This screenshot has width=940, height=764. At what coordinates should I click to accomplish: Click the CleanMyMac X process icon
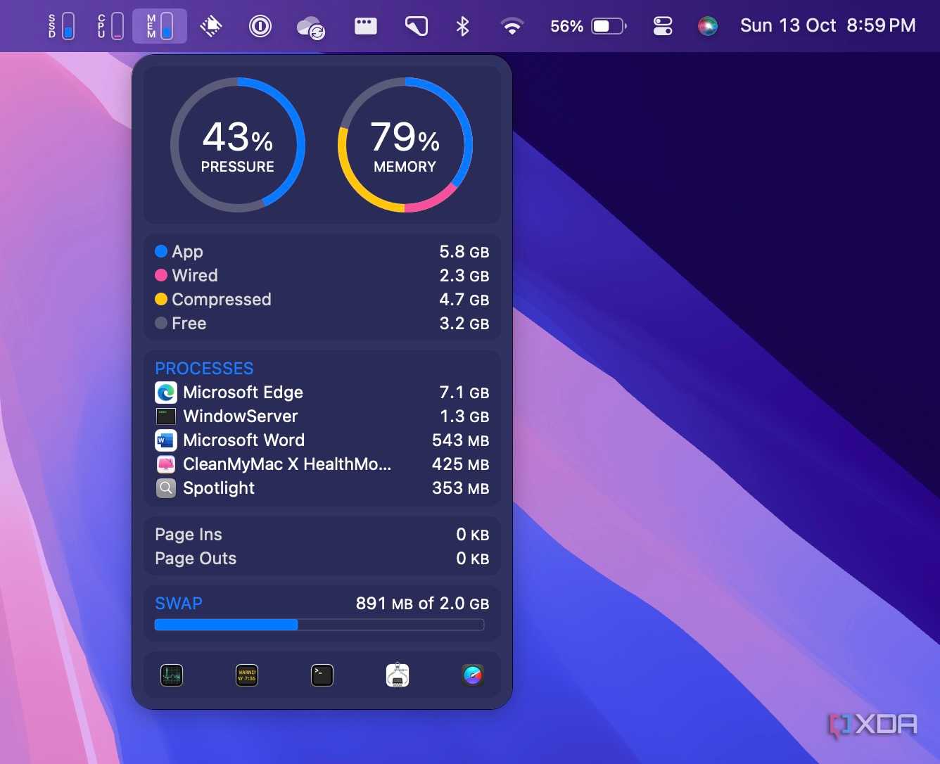(x=166, y=464)
